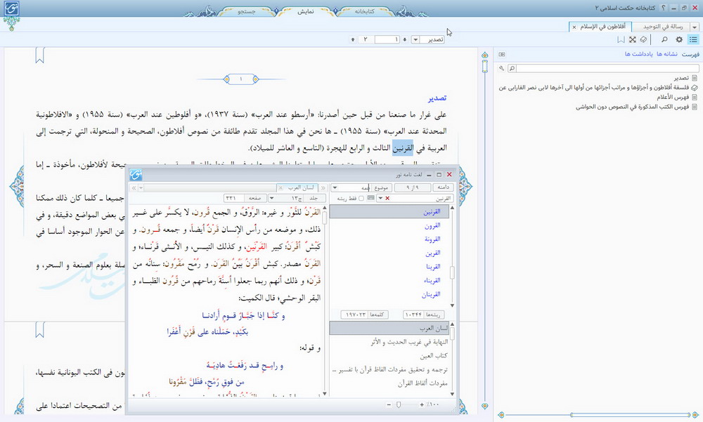Click the wrench icon beside the contents search box
703x422 pixels.
[501, 68]
